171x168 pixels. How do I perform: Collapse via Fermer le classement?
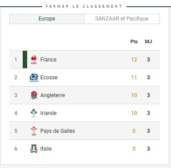click(84, 6)
